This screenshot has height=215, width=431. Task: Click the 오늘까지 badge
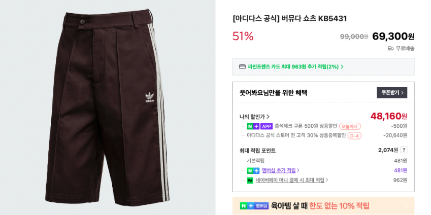click(x=350, y=126)
